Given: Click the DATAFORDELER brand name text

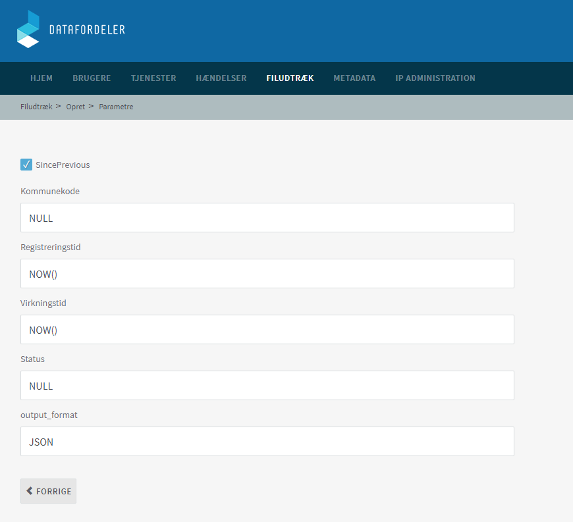Looking at the screenshot, I should [87, 30].
